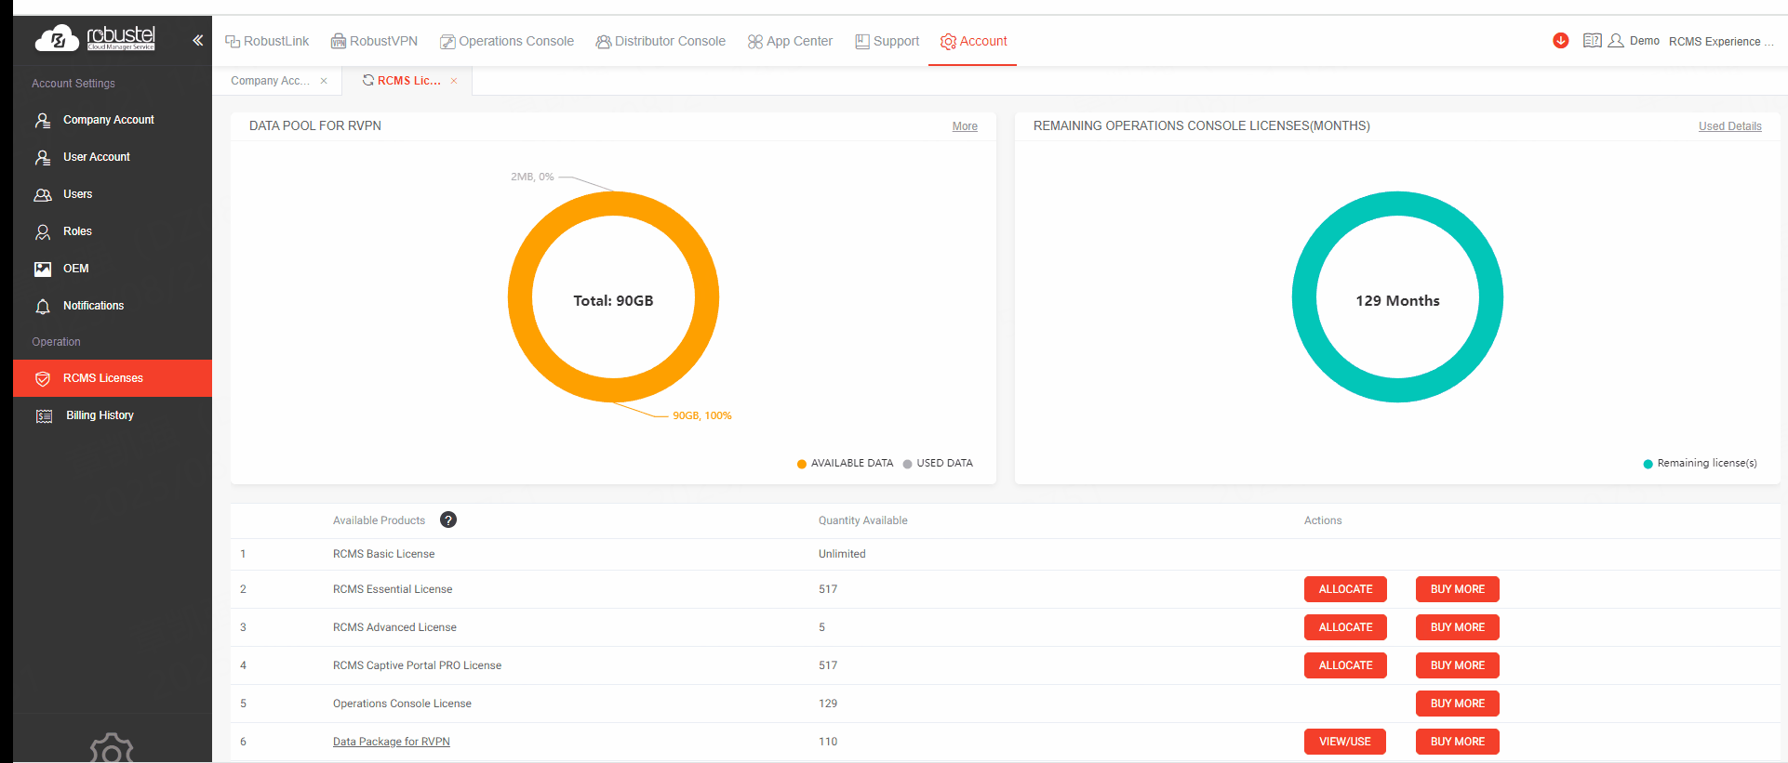Click the help question mark beside Available Products
This screenshot has height=763, width=1788.
coord(448,520)
